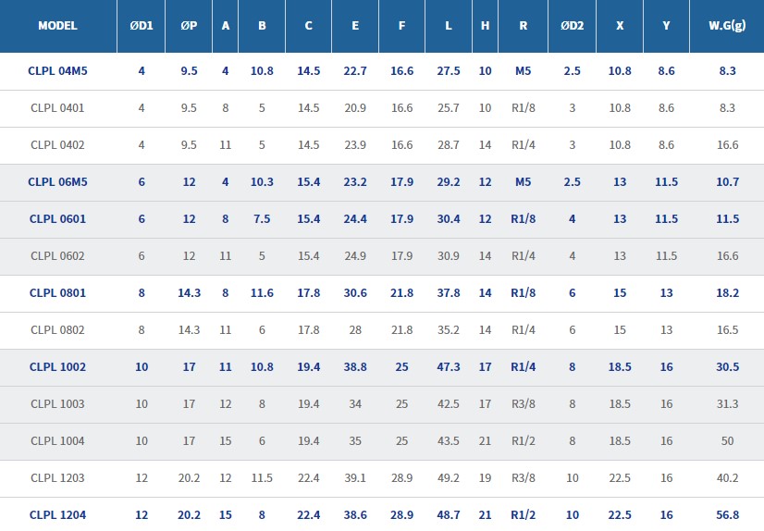The image size is (764, 531).
Task: Click the L value 47.3 for CLPL 1002
Action: [449, 367]
